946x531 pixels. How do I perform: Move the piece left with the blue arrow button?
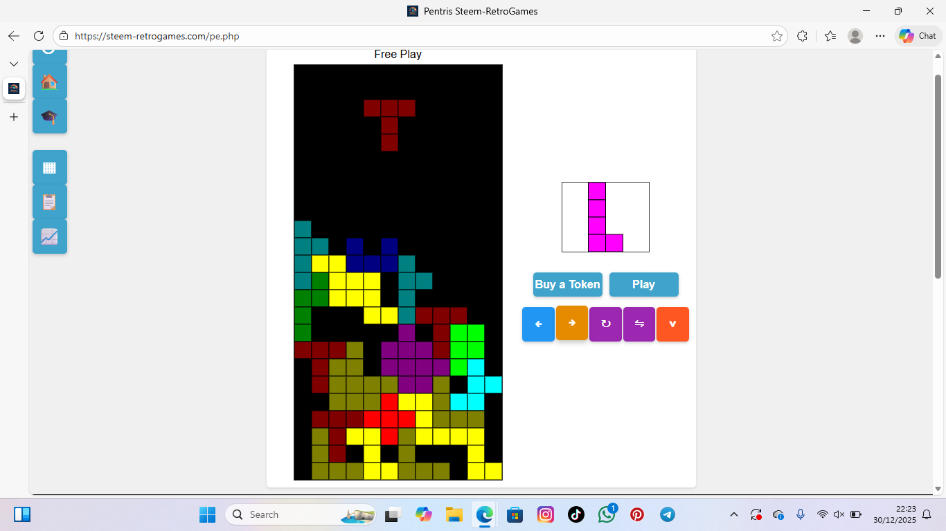tap(538, 324)
